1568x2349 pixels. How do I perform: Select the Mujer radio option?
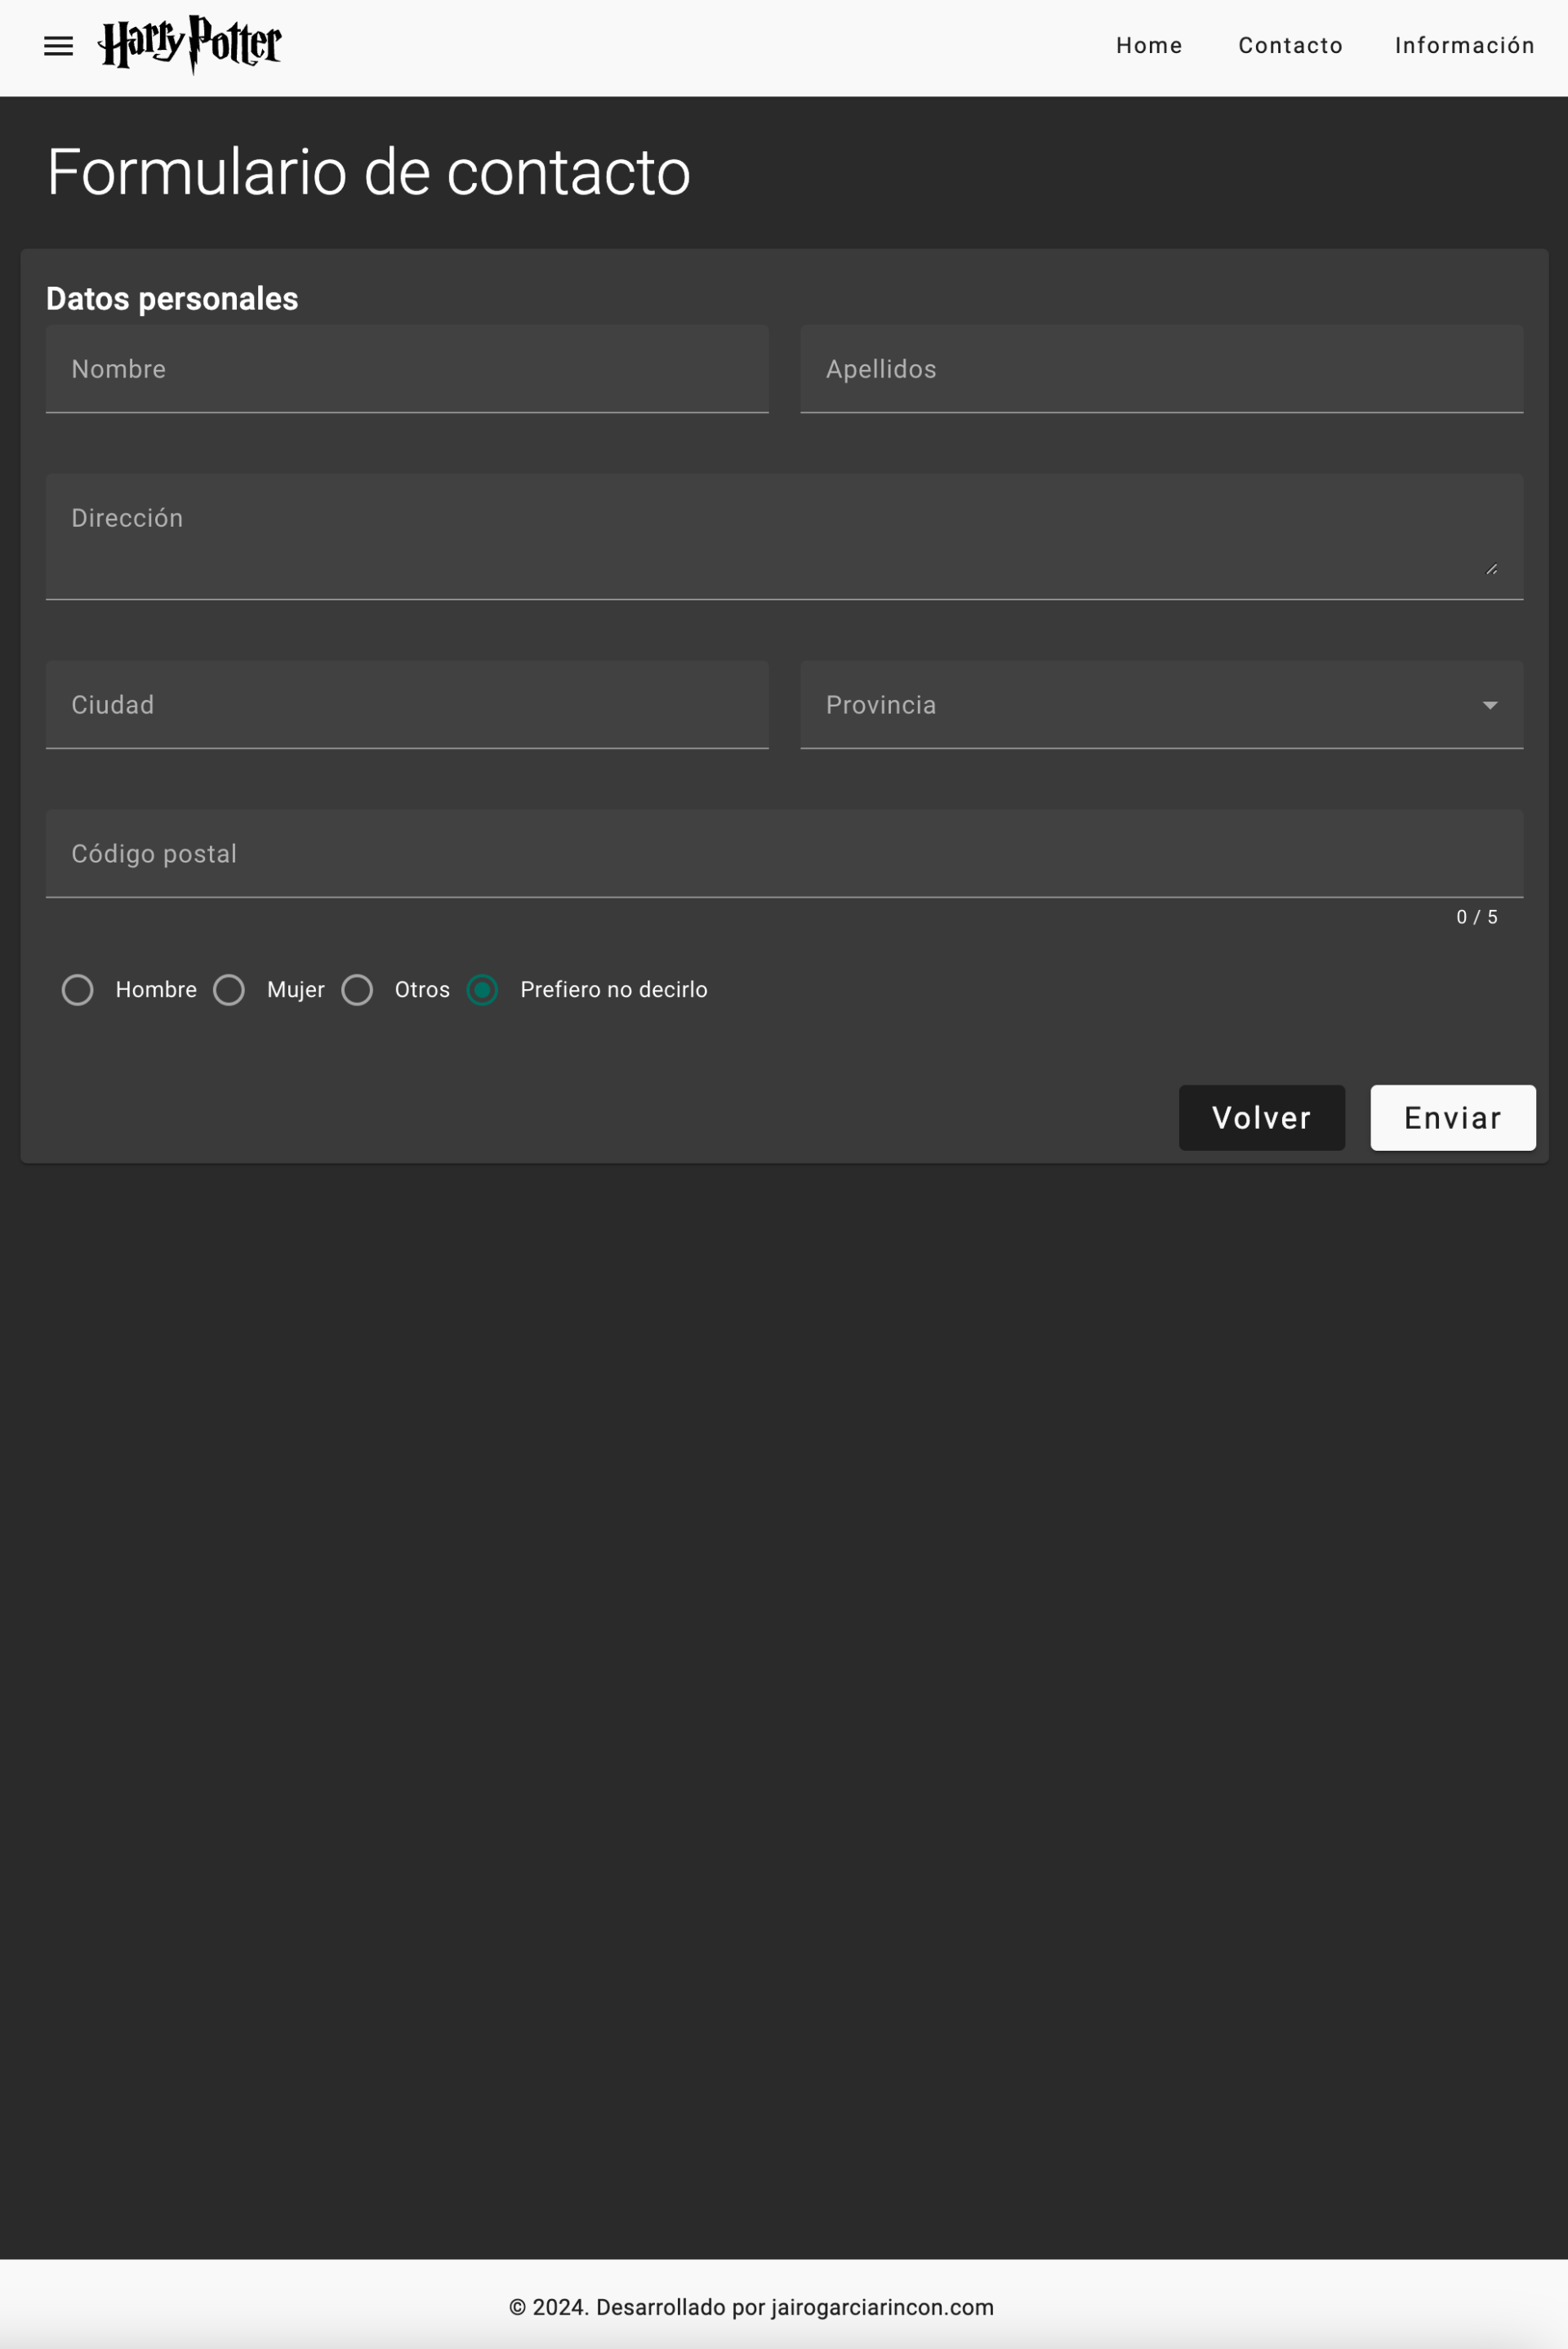coord(229,989)
